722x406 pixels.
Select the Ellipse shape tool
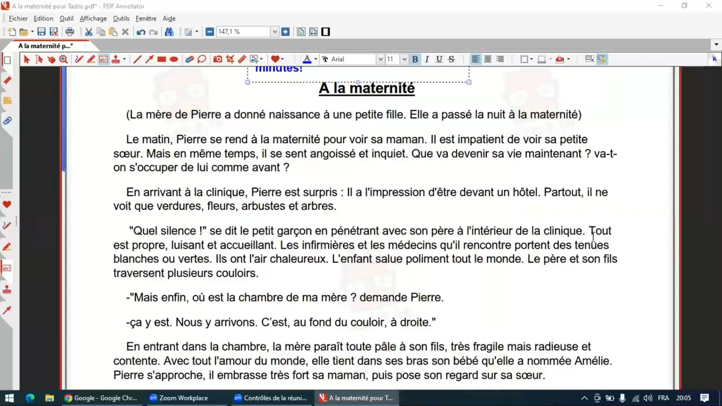(x=174, y=59)
